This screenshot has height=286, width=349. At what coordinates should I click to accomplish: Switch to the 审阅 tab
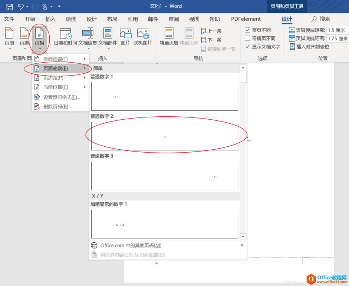click(174, 19)
